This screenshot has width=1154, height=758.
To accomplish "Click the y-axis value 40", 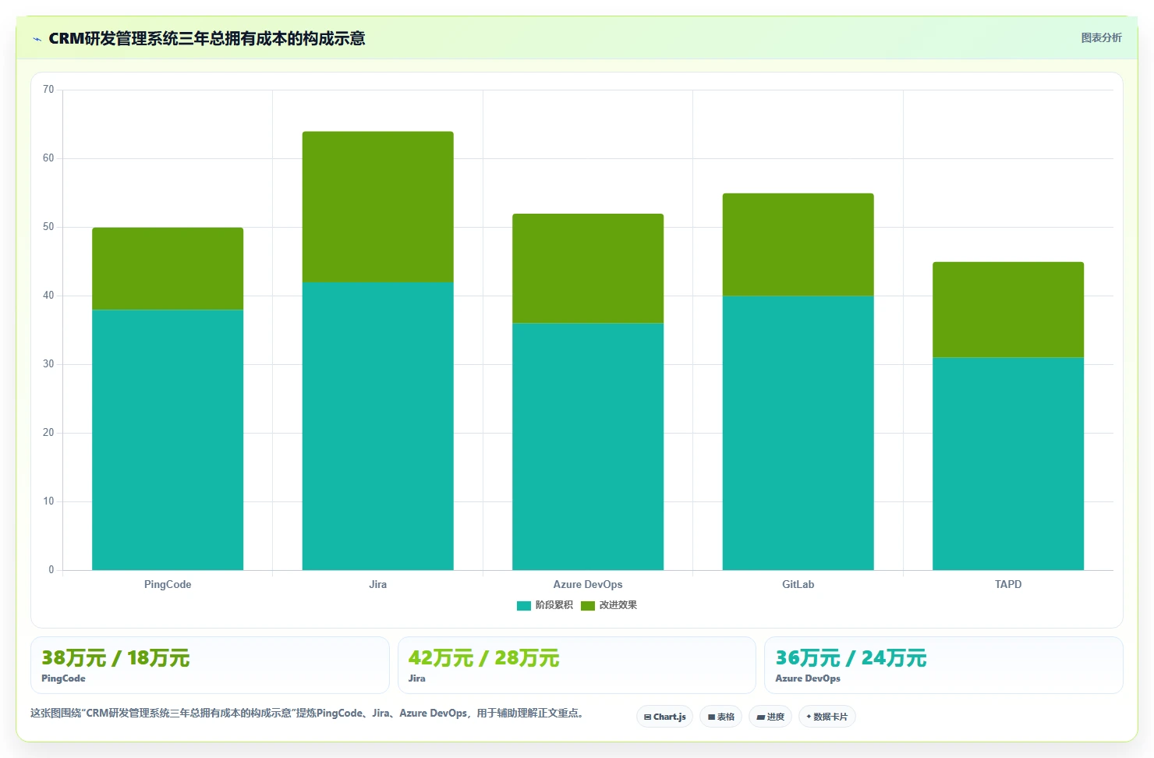I will click(x=48, y=296).
